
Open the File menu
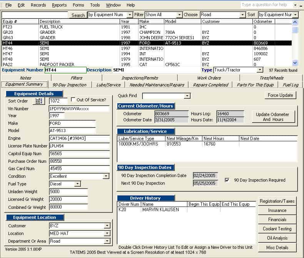click(x=8, y=5)
